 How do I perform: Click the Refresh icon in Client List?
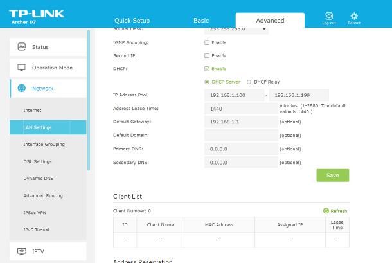(326, 211)
